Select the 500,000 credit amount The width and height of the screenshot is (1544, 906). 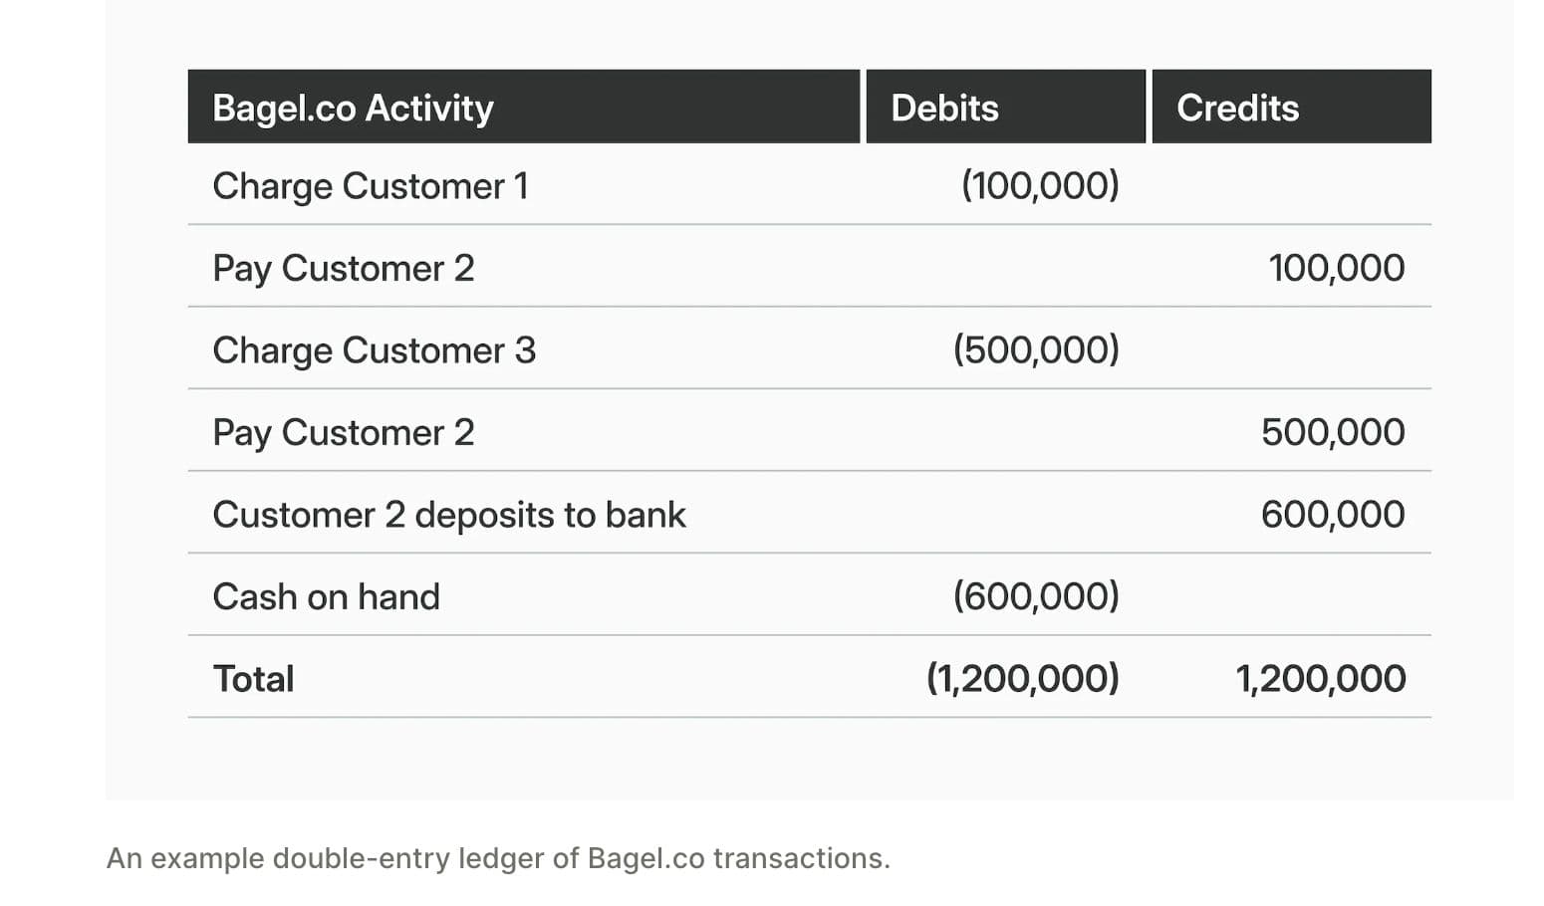1332,432
